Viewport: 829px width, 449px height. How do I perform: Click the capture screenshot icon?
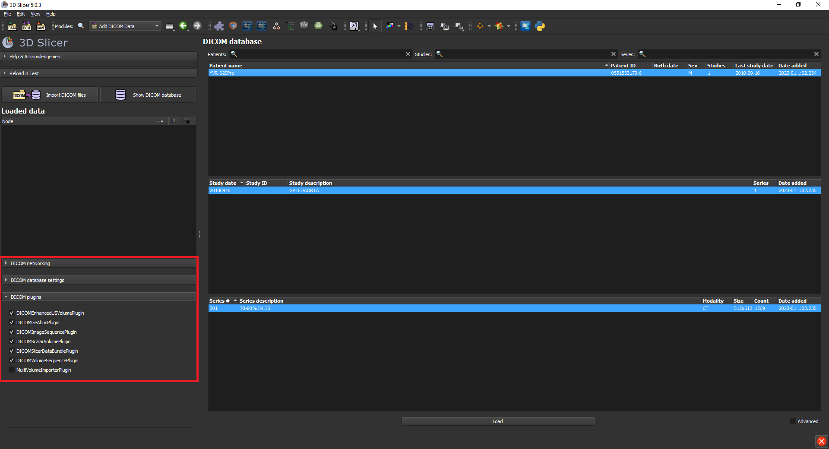(430, 26)
